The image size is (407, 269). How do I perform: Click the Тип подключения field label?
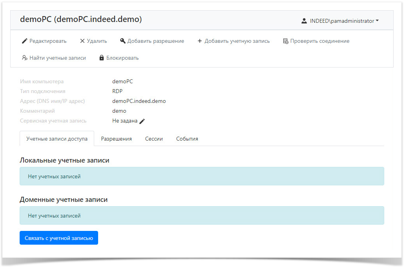pyautogui.click(x=42, y=91)
